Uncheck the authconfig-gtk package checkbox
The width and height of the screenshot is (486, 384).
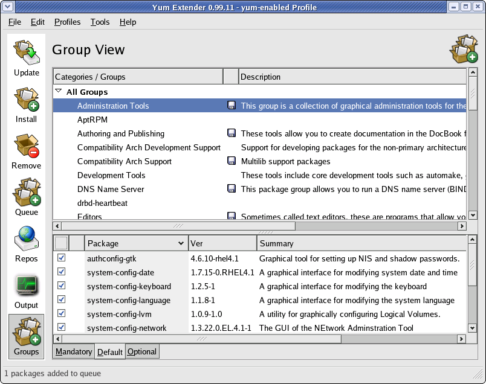pyautogui.click(x=61, y=258)
